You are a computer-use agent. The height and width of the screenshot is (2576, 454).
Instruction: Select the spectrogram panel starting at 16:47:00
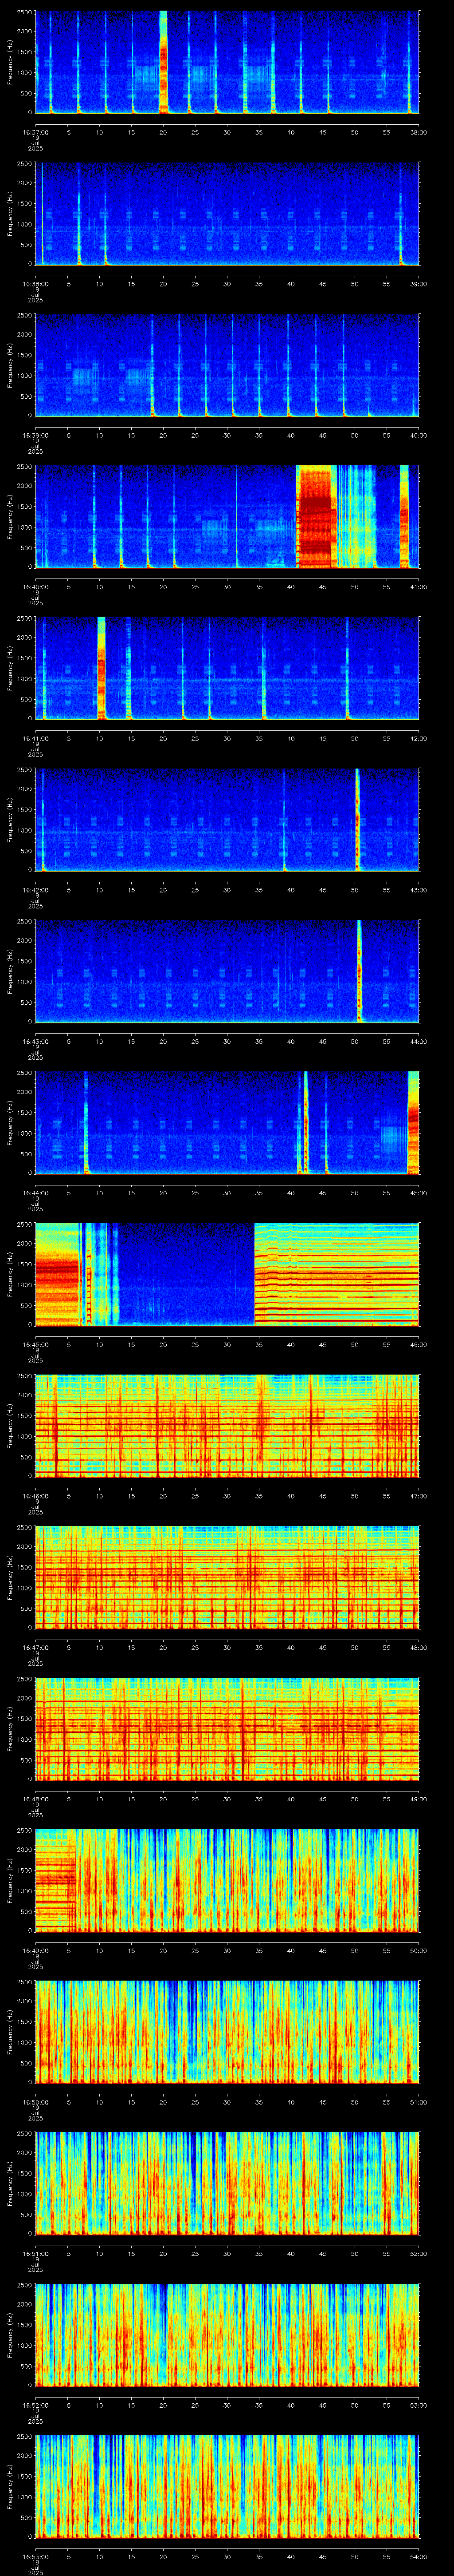point(227,1577)
